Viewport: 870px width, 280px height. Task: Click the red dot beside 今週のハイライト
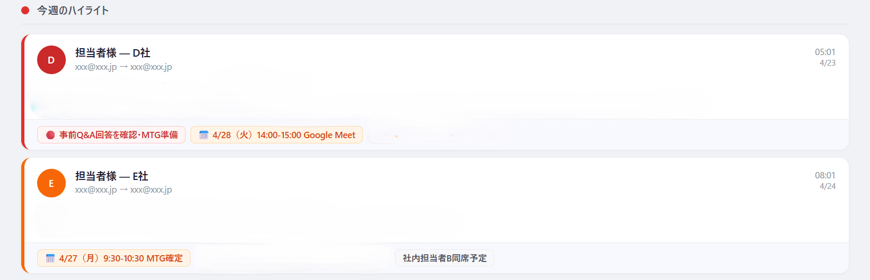(25, 11)
